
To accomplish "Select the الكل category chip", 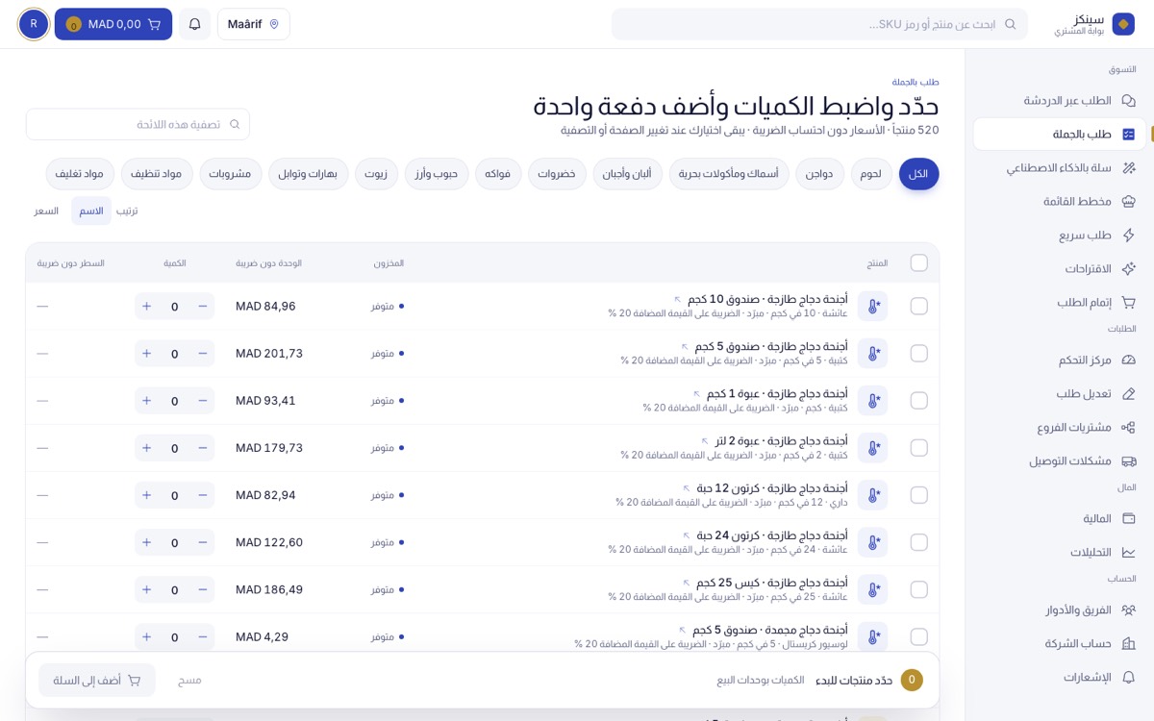I will coord(918,174).
